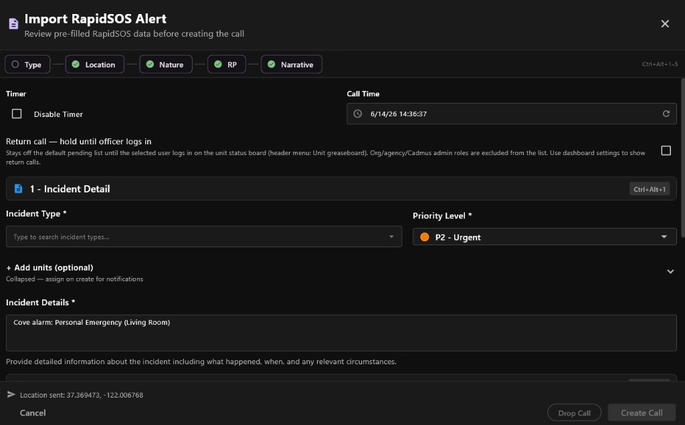Check the Return call hold checkbox
This screenshot has height=425, width=685.
tap(666, 150)
